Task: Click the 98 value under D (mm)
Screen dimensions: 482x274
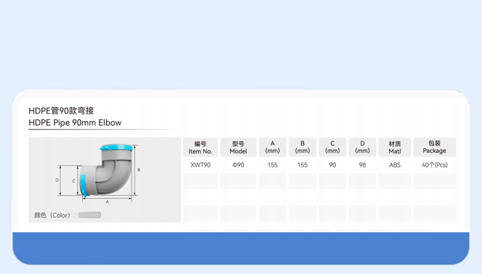Action: tap(362, 165)
